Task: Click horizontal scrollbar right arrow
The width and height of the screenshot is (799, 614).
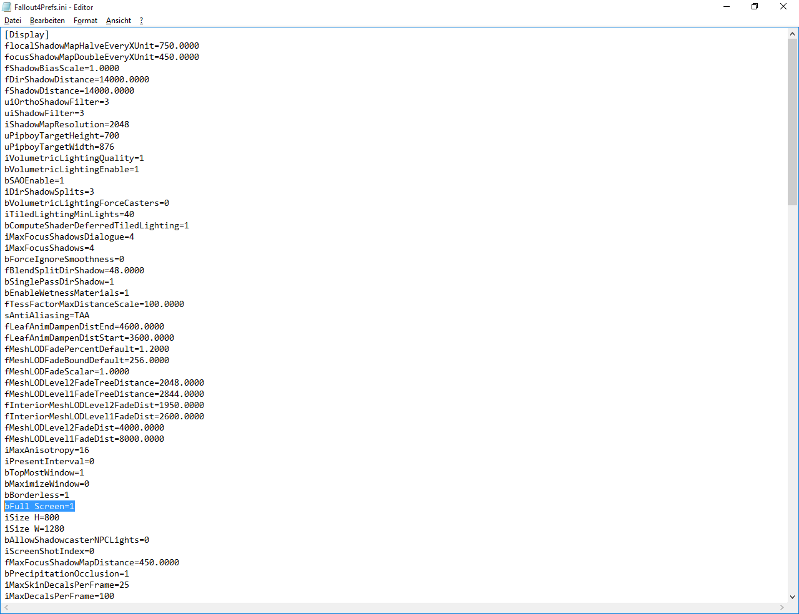Action: (782, 607)
